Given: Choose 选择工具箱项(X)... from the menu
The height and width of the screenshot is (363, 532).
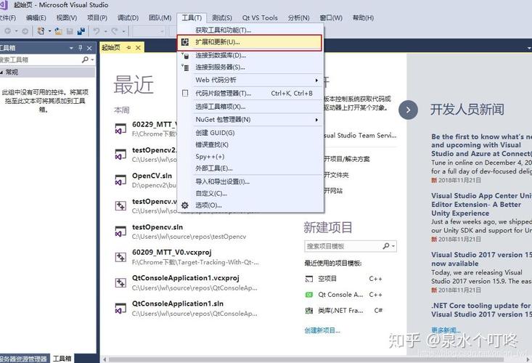Looking at the screenshot, I should 250,107.
